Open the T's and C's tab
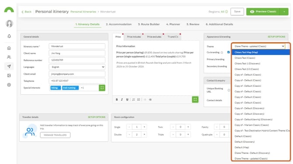This screenshot has height=164, width=293. coord(173,37)
